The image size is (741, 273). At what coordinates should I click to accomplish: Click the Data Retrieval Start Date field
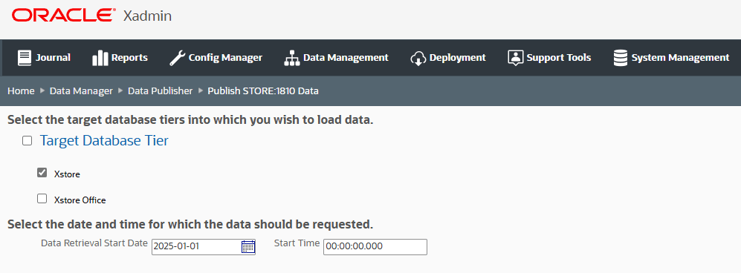pyautogui.click(x=203, y=246)
